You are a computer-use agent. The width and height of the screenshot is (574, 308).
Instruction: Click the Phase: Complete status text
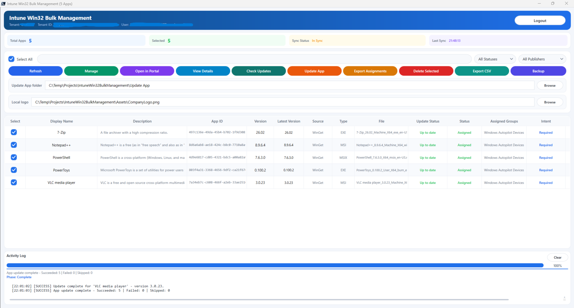[19, 277]
